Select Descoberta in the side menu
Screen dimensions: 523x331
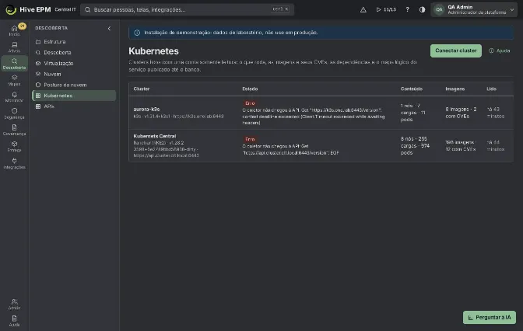[x=74, y=52]
